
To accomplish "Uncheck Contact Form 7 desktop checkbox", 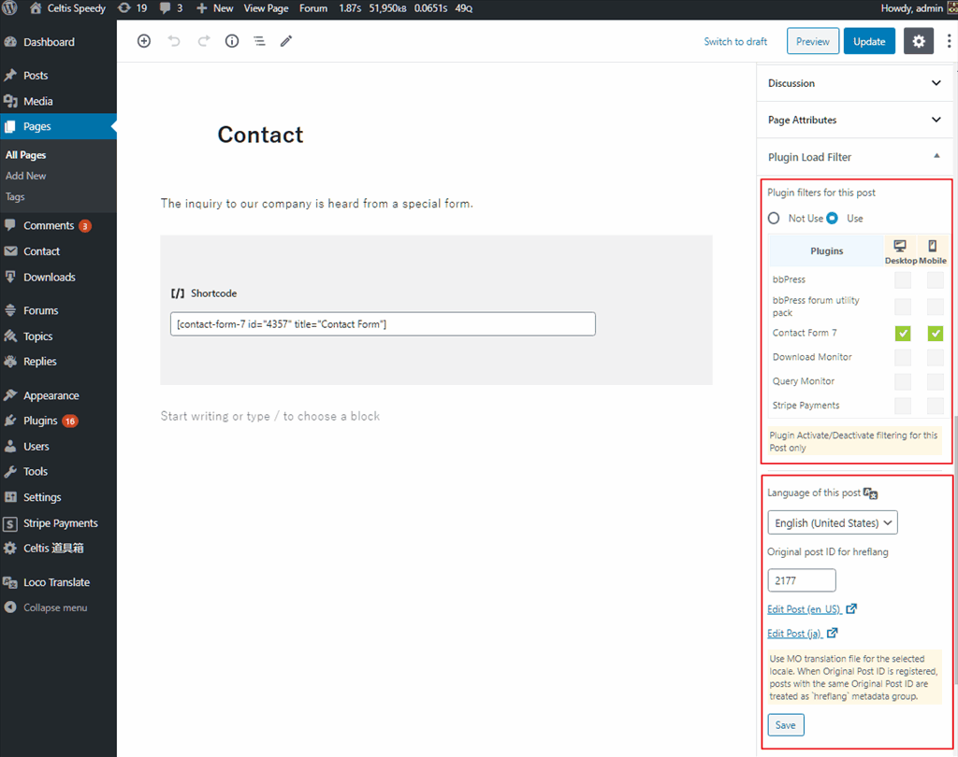I will click(903, 333).
